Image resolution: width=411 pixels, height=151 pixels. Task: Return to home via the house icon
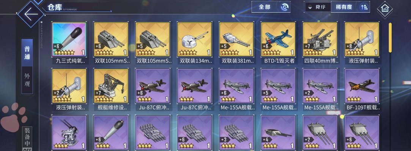point(385,9)
